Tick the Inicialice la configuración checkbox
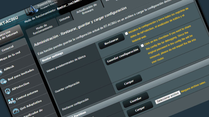The width and height of the screenshot is (209, 117). [x=126, y=33]
